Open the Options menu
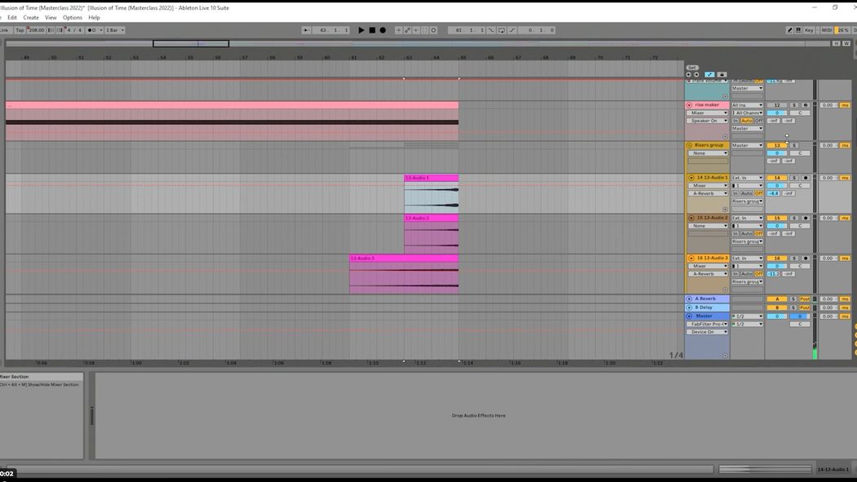 72,17
